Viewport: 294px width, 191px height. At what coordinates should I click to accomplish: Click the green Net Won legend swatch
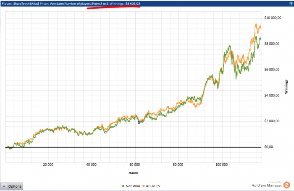pyautogui.click(x=123, y=186)
